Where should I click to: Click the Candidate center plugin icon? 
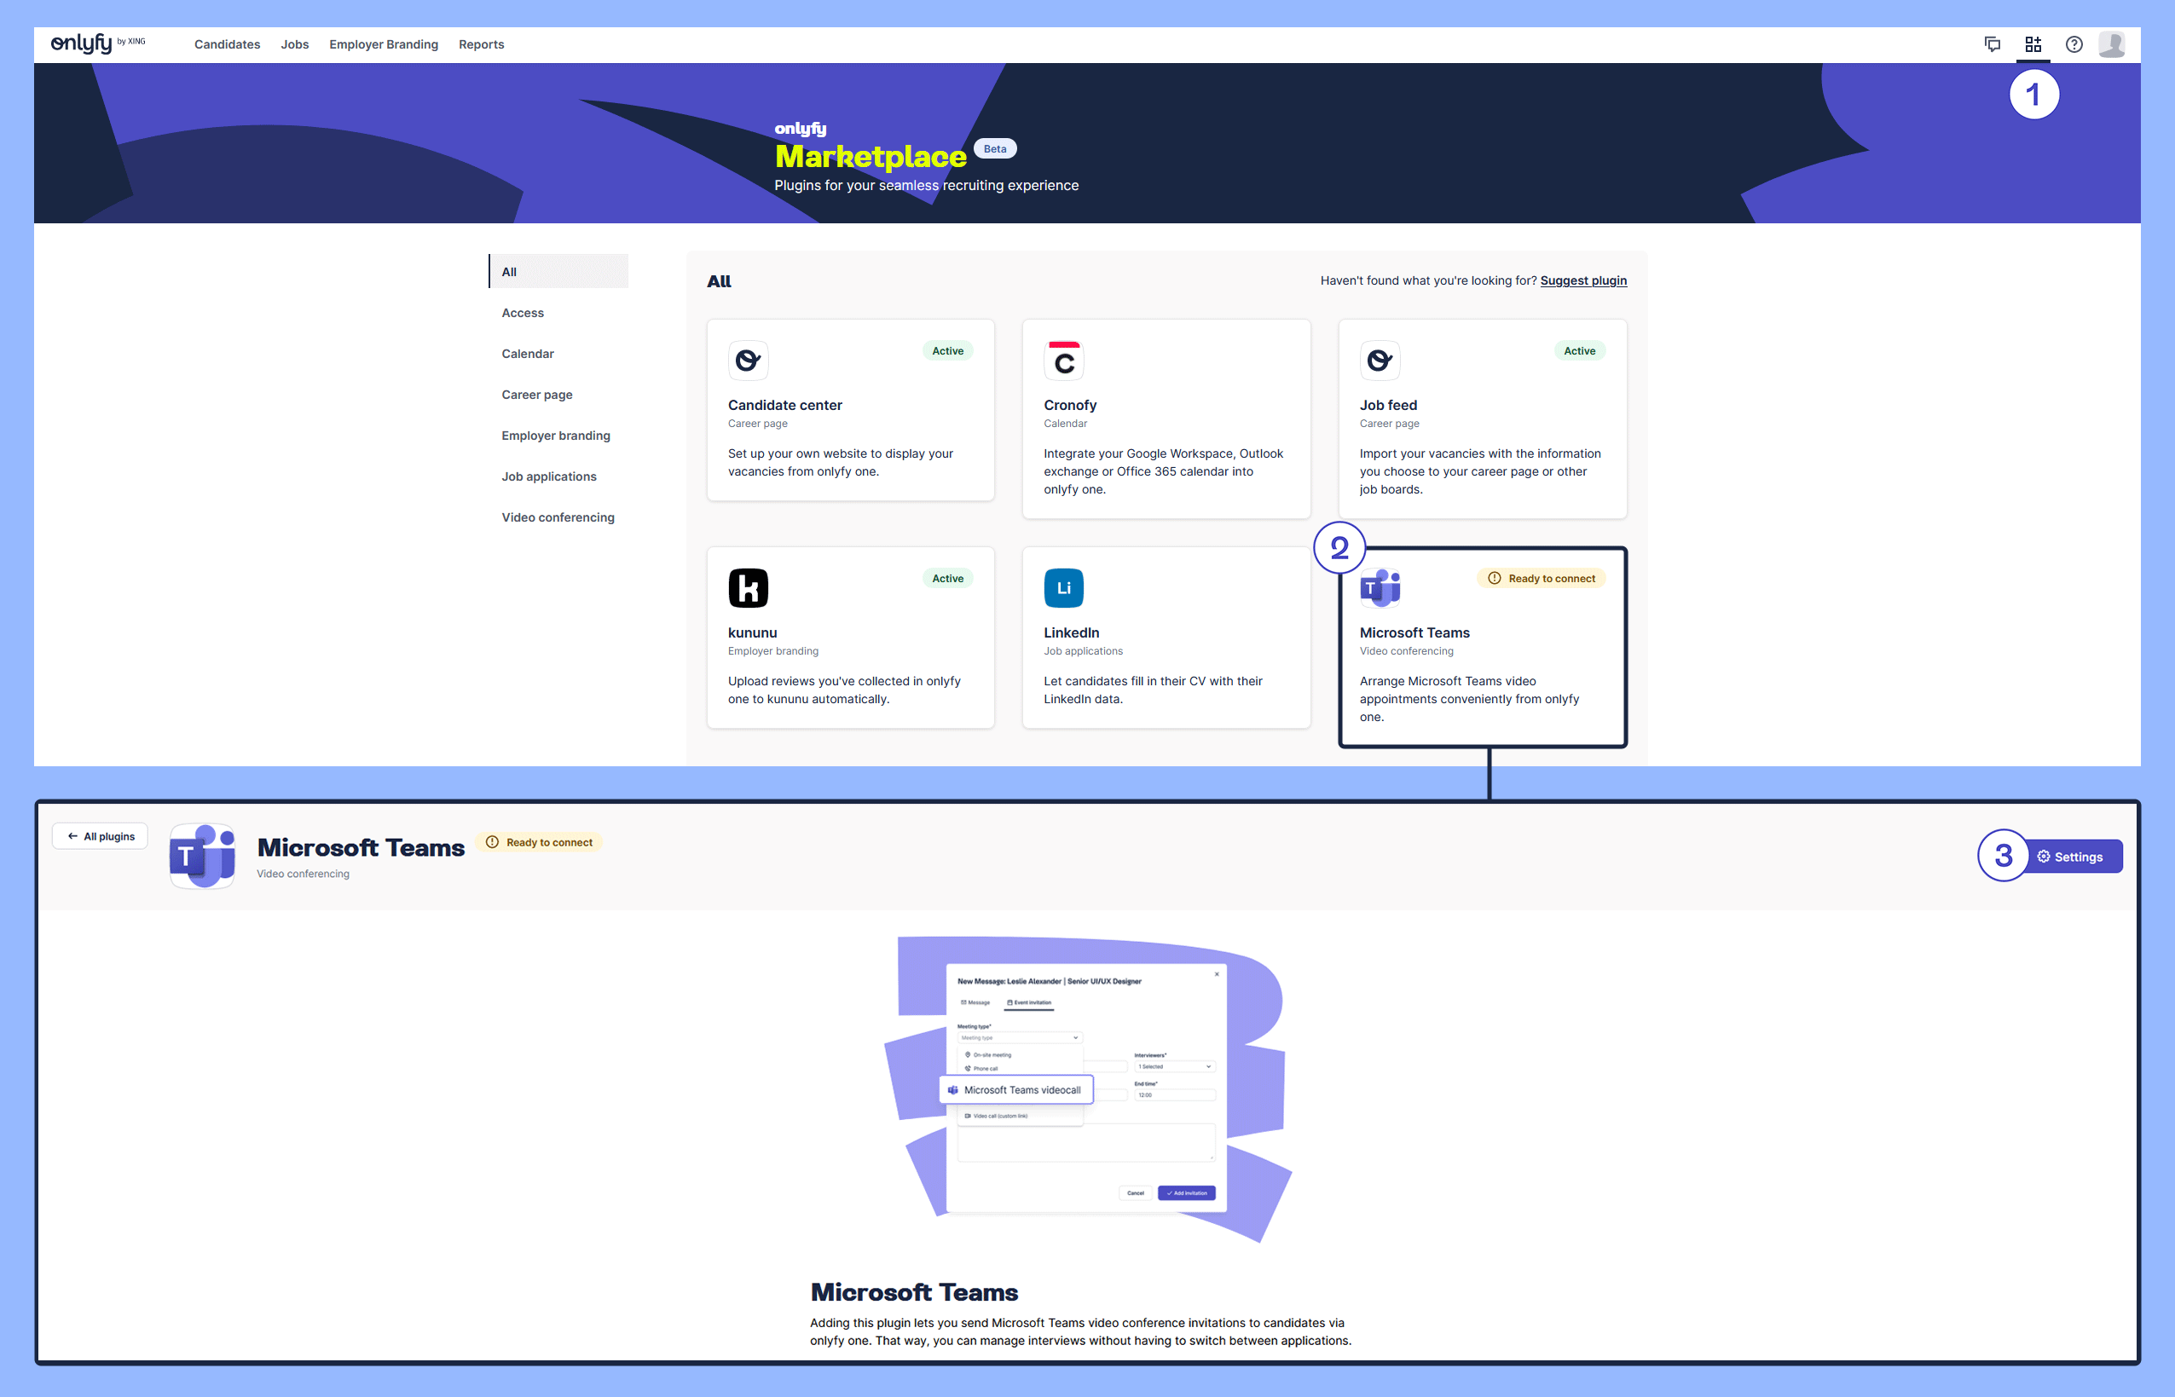pos(748,361)
